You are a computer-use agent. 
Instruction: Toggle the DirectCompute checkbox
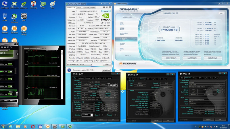[92, 58]
